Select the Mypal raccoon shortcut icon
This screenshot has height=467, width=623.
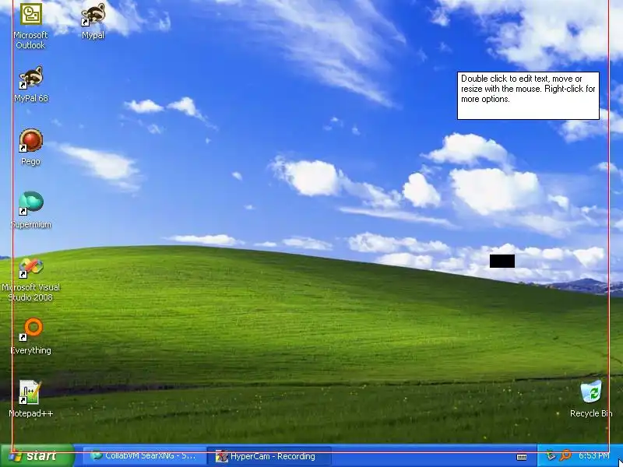(x=93, y=15)
